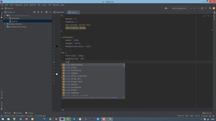The height and width of the screenshot is (121, 216).
Task: Open the Edit menu
Action: 7,5
